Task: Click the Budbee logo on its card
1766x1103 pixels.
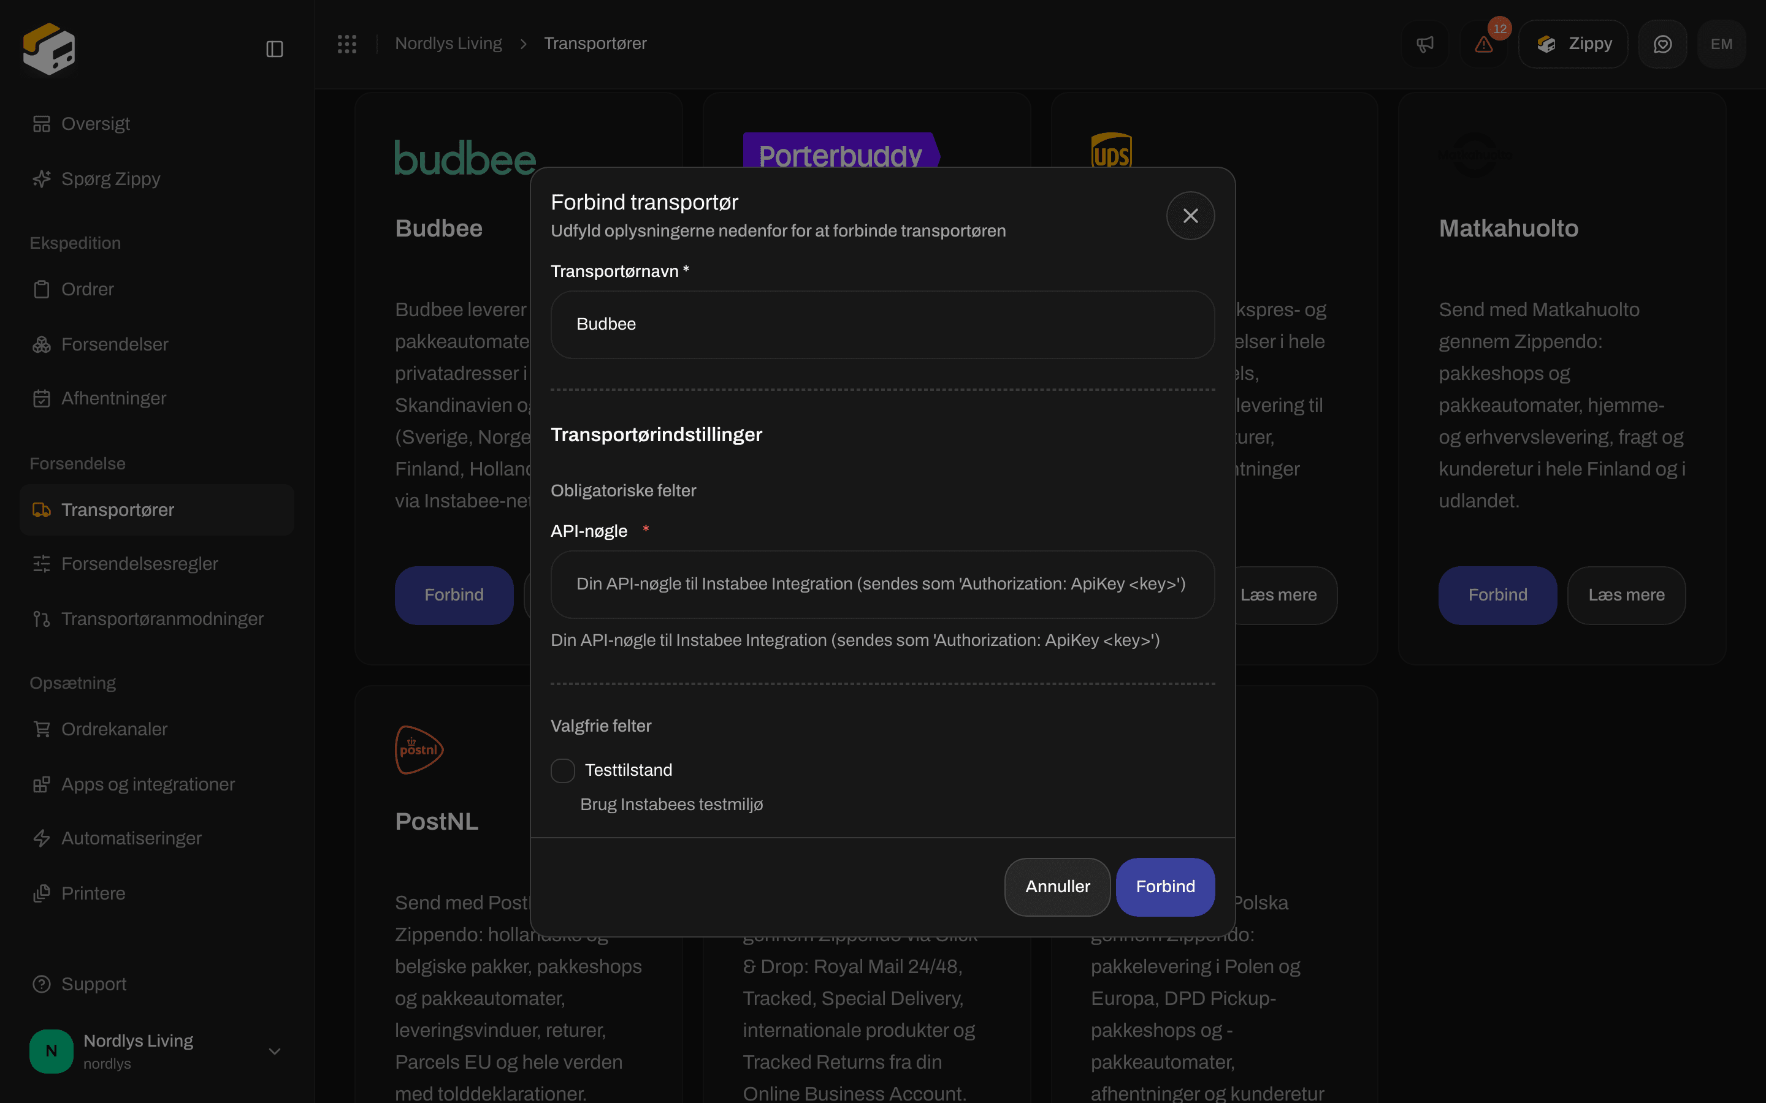Action: pyautogui.click(x=465, y=157)
